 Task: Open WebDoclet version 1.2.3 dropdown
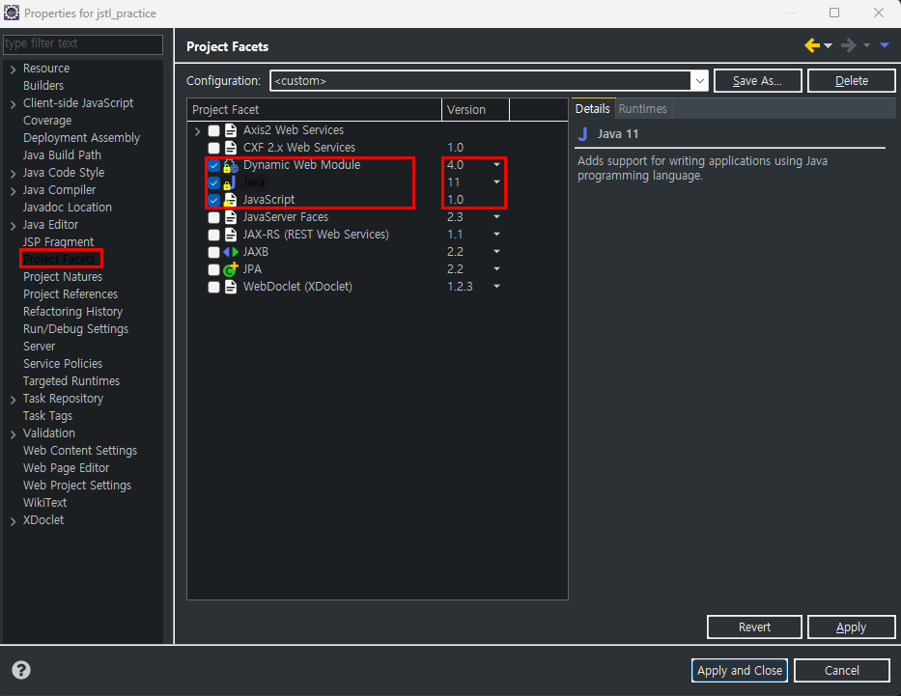[x=496, y=286]
